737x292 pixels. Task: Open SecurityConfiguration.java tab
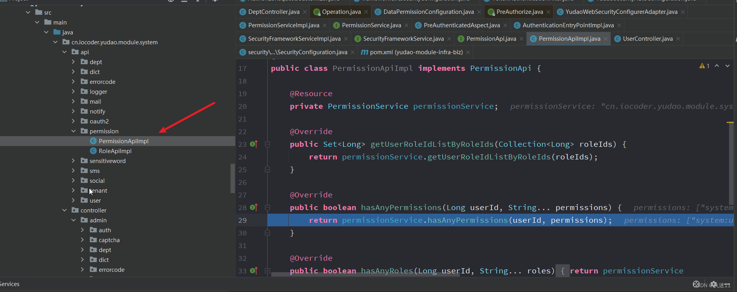[x=297, y=52]
